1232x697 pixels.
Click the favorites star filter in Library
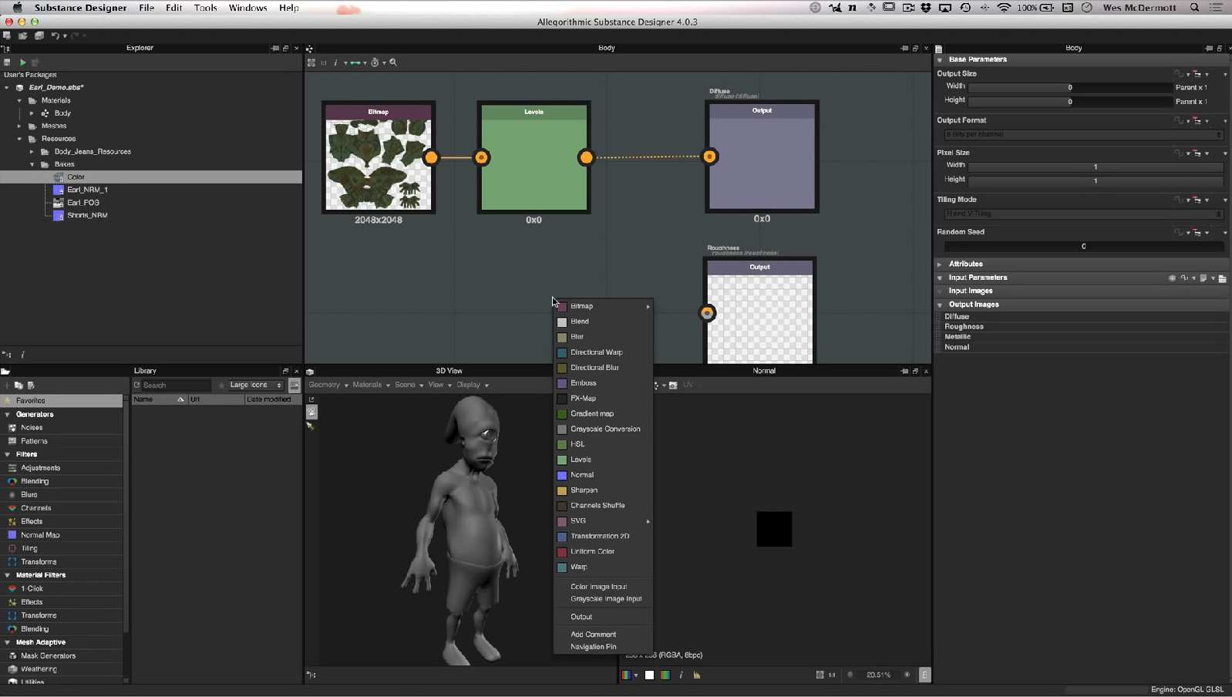coord(221,385)
